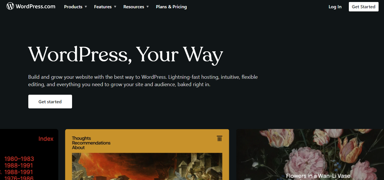
Task: Expand the Resources dropdown arrow
Action: click(148, 7)
